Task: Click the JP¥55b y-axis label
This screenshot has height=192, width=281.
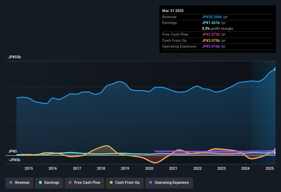Action: [x=14, y=57]
